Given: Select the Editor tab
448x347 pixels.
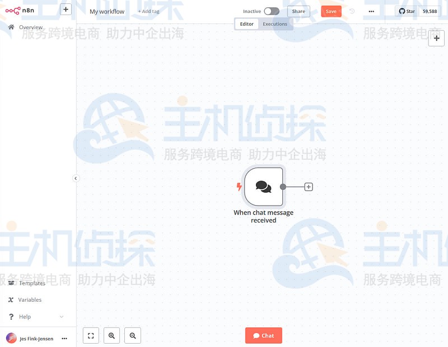Looking at the screenshot, I should pyautogui.click(x=246, y=23).
